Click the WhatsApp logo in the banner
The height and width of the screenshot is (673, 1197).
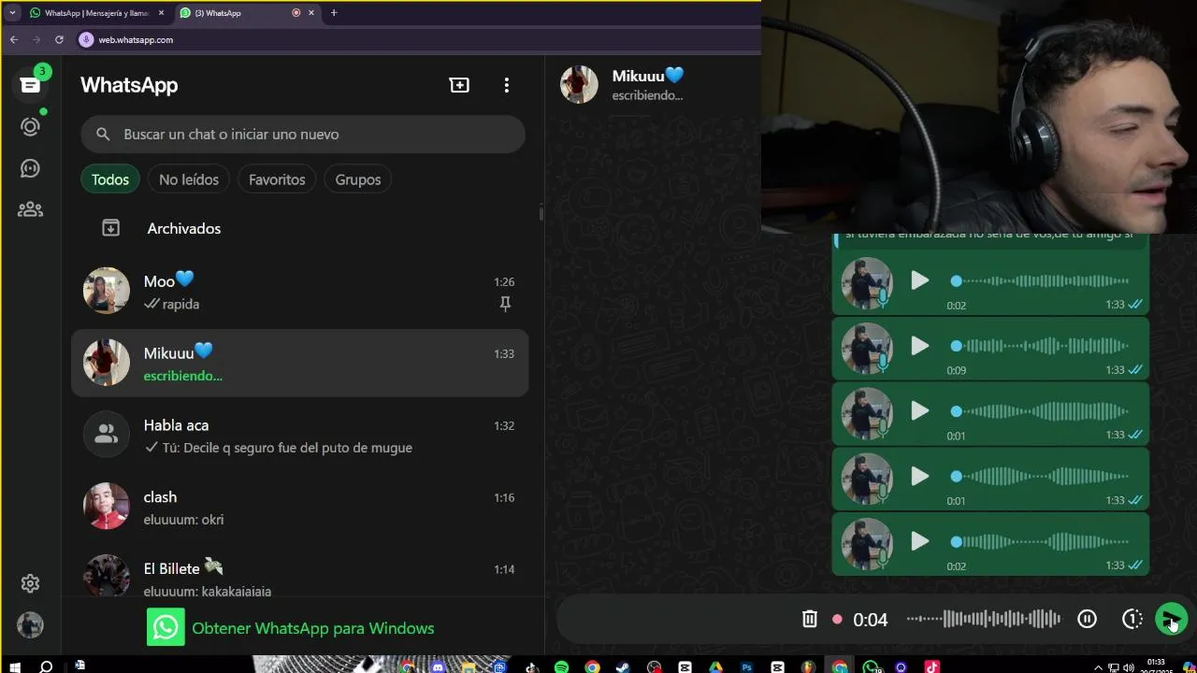click(166, 627)
